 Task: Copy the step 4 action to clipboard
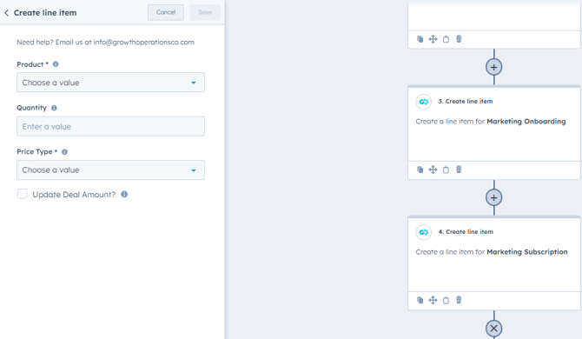coord(446,300)
